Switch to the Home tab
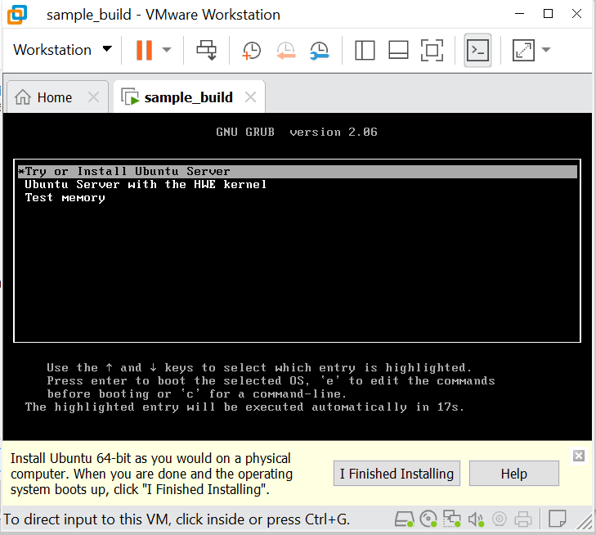The width and height of the screenshot is (596, 535). click(45, 97)
